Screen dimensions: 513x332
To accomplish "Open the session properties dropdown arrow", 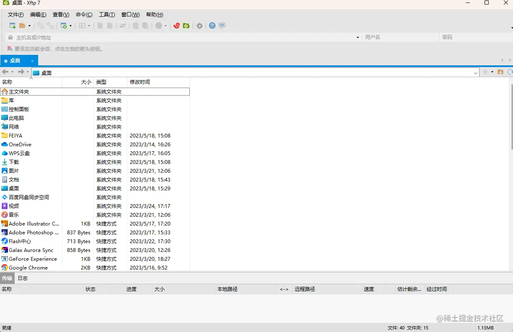I will [x=70, y=26].
